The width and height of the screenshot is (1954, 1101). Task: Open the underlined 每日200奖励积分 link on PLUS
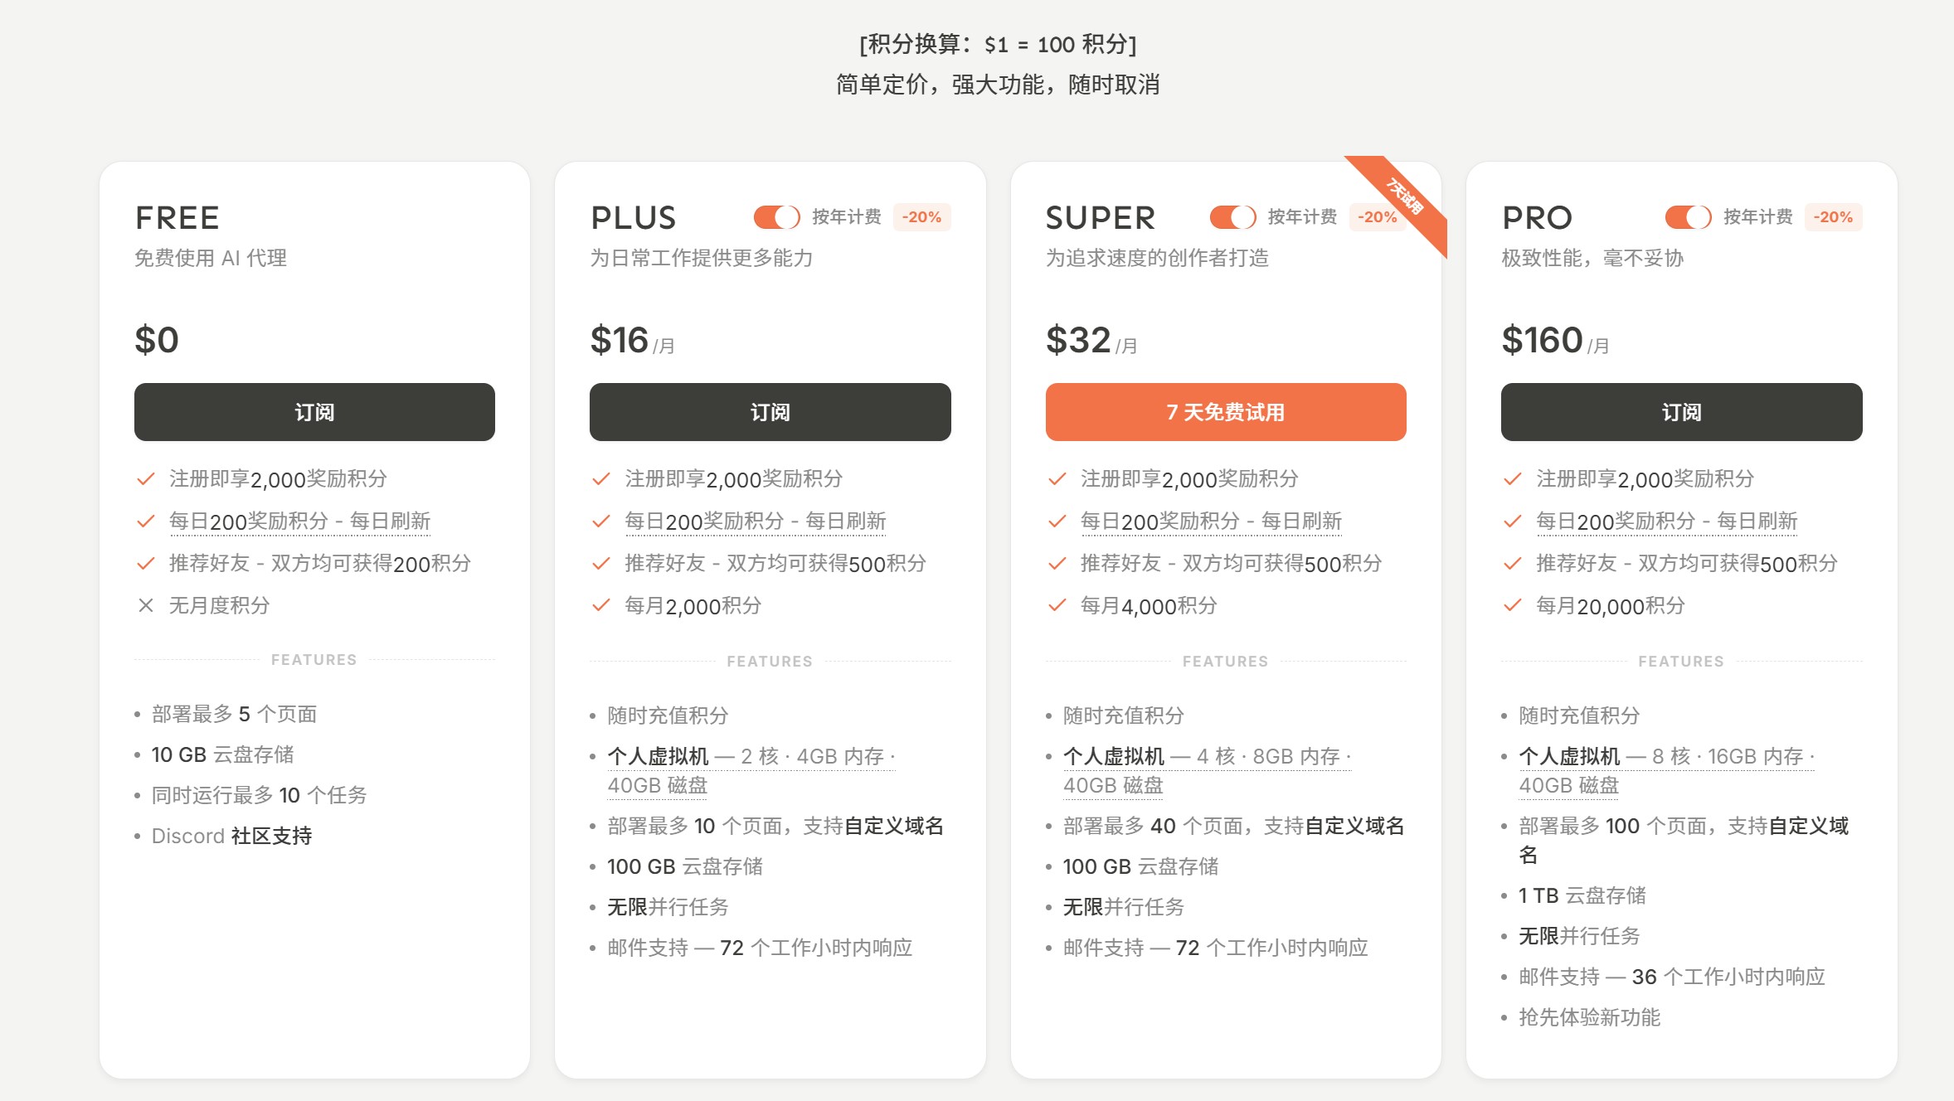(753, 521)
